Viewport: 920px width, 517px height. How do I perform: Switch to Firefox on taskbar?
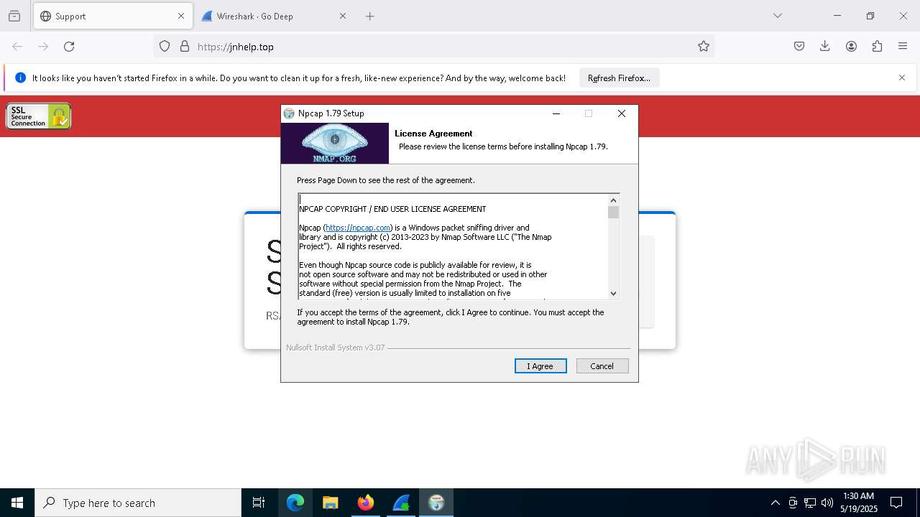366,503
